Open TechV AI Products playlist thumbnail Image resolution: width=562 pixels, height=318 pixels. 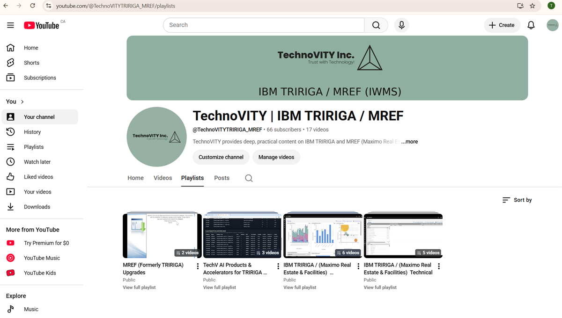pyautogui.click(x=242, y=236)
